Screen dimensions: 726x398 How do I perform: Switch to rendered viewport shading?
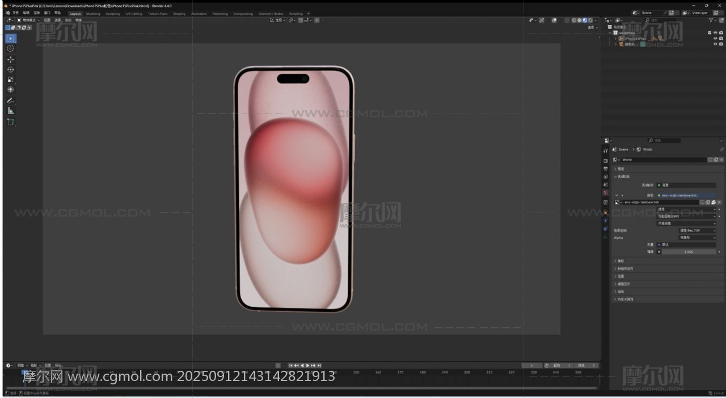591,20
